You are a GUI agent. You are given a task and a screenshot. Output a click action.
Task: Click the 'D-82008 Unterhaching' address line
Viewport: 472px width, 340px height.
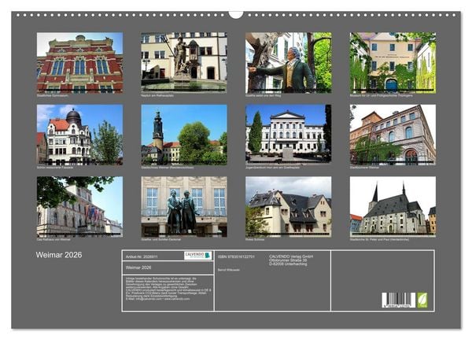pos(288,264)
